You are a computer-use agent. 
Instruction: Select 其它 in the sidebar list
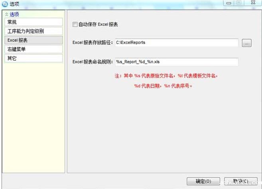33,59
